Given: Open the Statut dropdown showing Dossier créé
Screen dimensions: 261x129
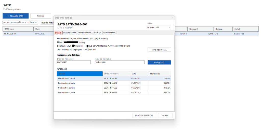Looking at the screenshot, I should click(x=159, y=27).
